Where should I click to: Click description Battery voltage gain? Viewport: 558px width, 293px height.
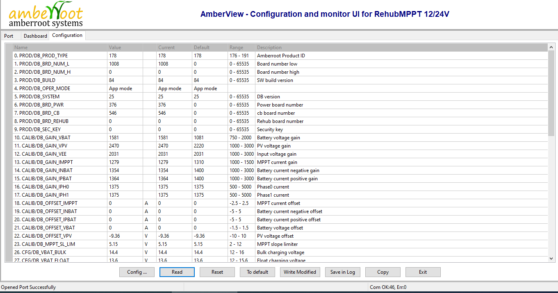278,138
